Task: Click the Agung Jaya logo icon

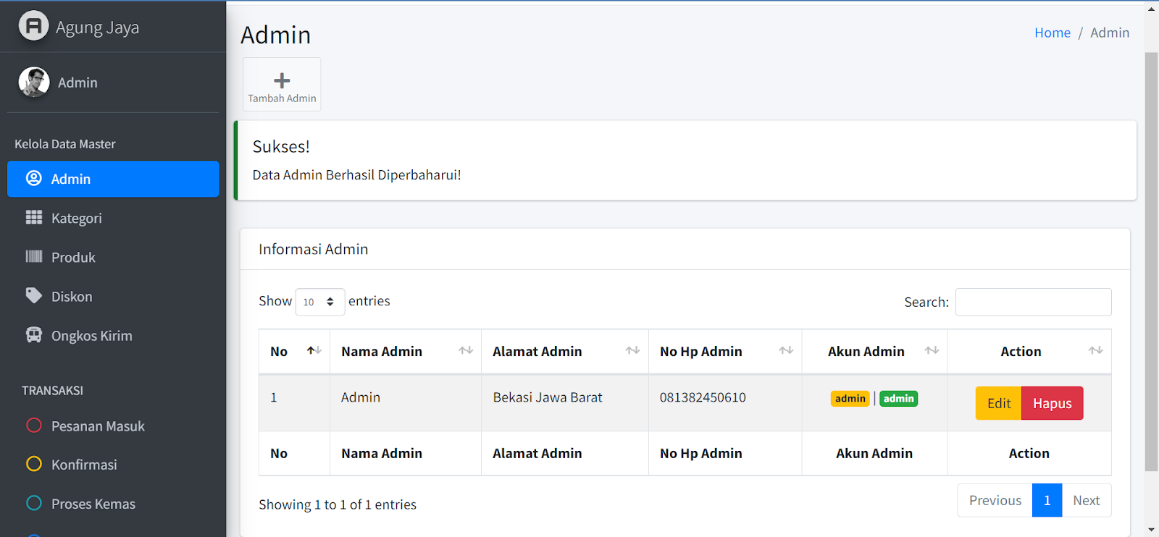Action: tap(33, 27)
